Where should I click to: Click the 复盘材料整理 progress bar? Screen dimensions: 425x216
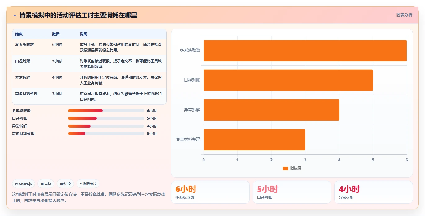[x=106, y=134]
